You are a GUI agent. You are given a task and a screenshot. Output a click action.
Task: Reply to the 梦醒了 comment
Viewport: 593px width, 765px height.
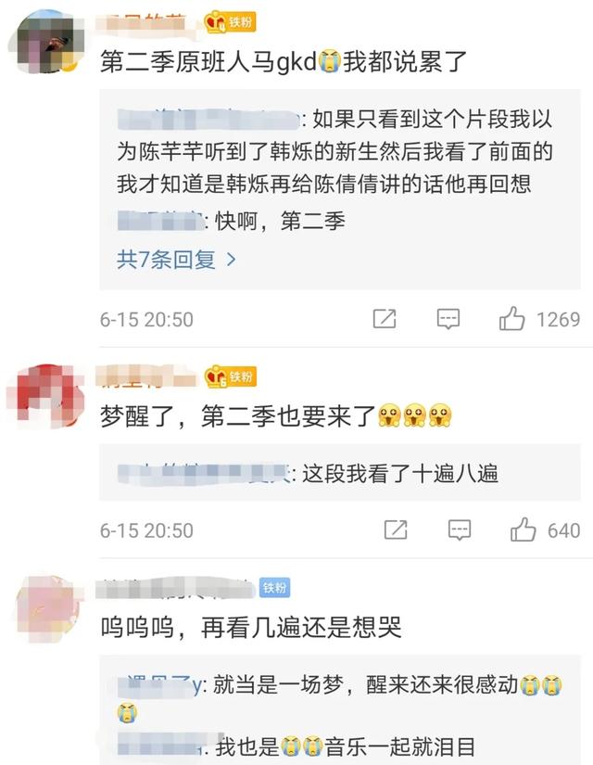pyautogui.click(x=460, y=529)
